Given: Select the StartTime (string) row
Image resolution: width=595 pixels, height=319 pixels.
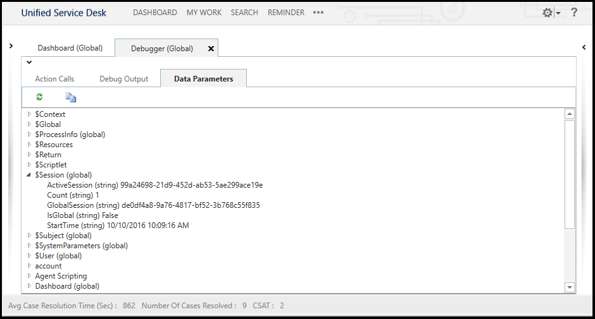Looking at the screenshot, I should pyautogui.click(x=118, y=226).
